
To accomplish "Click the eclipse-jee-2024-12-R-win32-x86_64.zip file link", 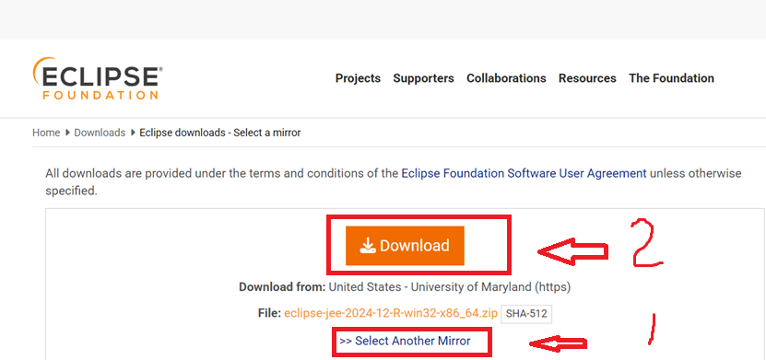I will pos(391,313).
